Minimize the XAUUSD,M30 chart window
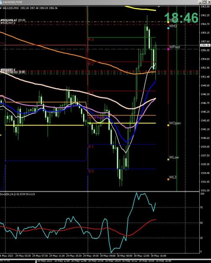The width and height of the screenshot is (211, 263). coord(201,2)
